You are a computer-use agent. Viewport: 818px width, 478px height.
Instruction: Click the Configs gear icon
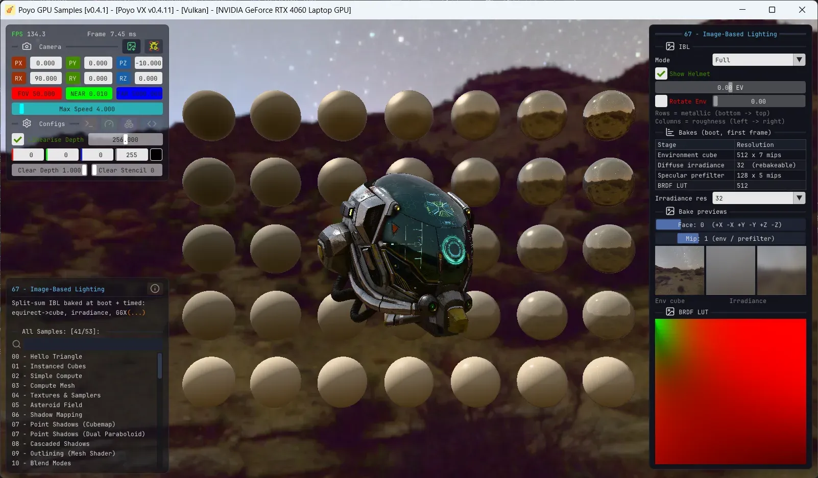[27, 123]
